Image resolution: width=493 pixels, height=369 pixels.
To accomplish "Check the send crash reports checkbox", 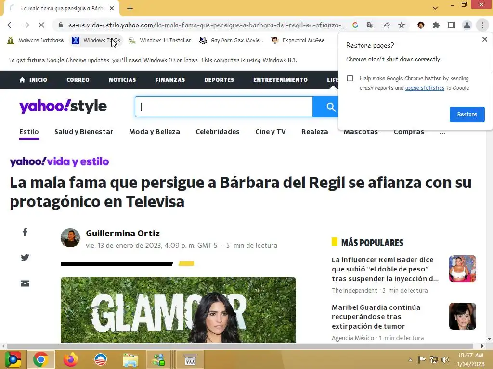I will 350,78.
